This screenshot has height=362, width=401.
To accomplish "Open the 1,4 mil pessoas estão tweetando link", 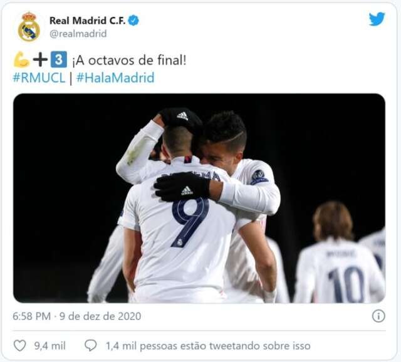I will pos(208,346).
